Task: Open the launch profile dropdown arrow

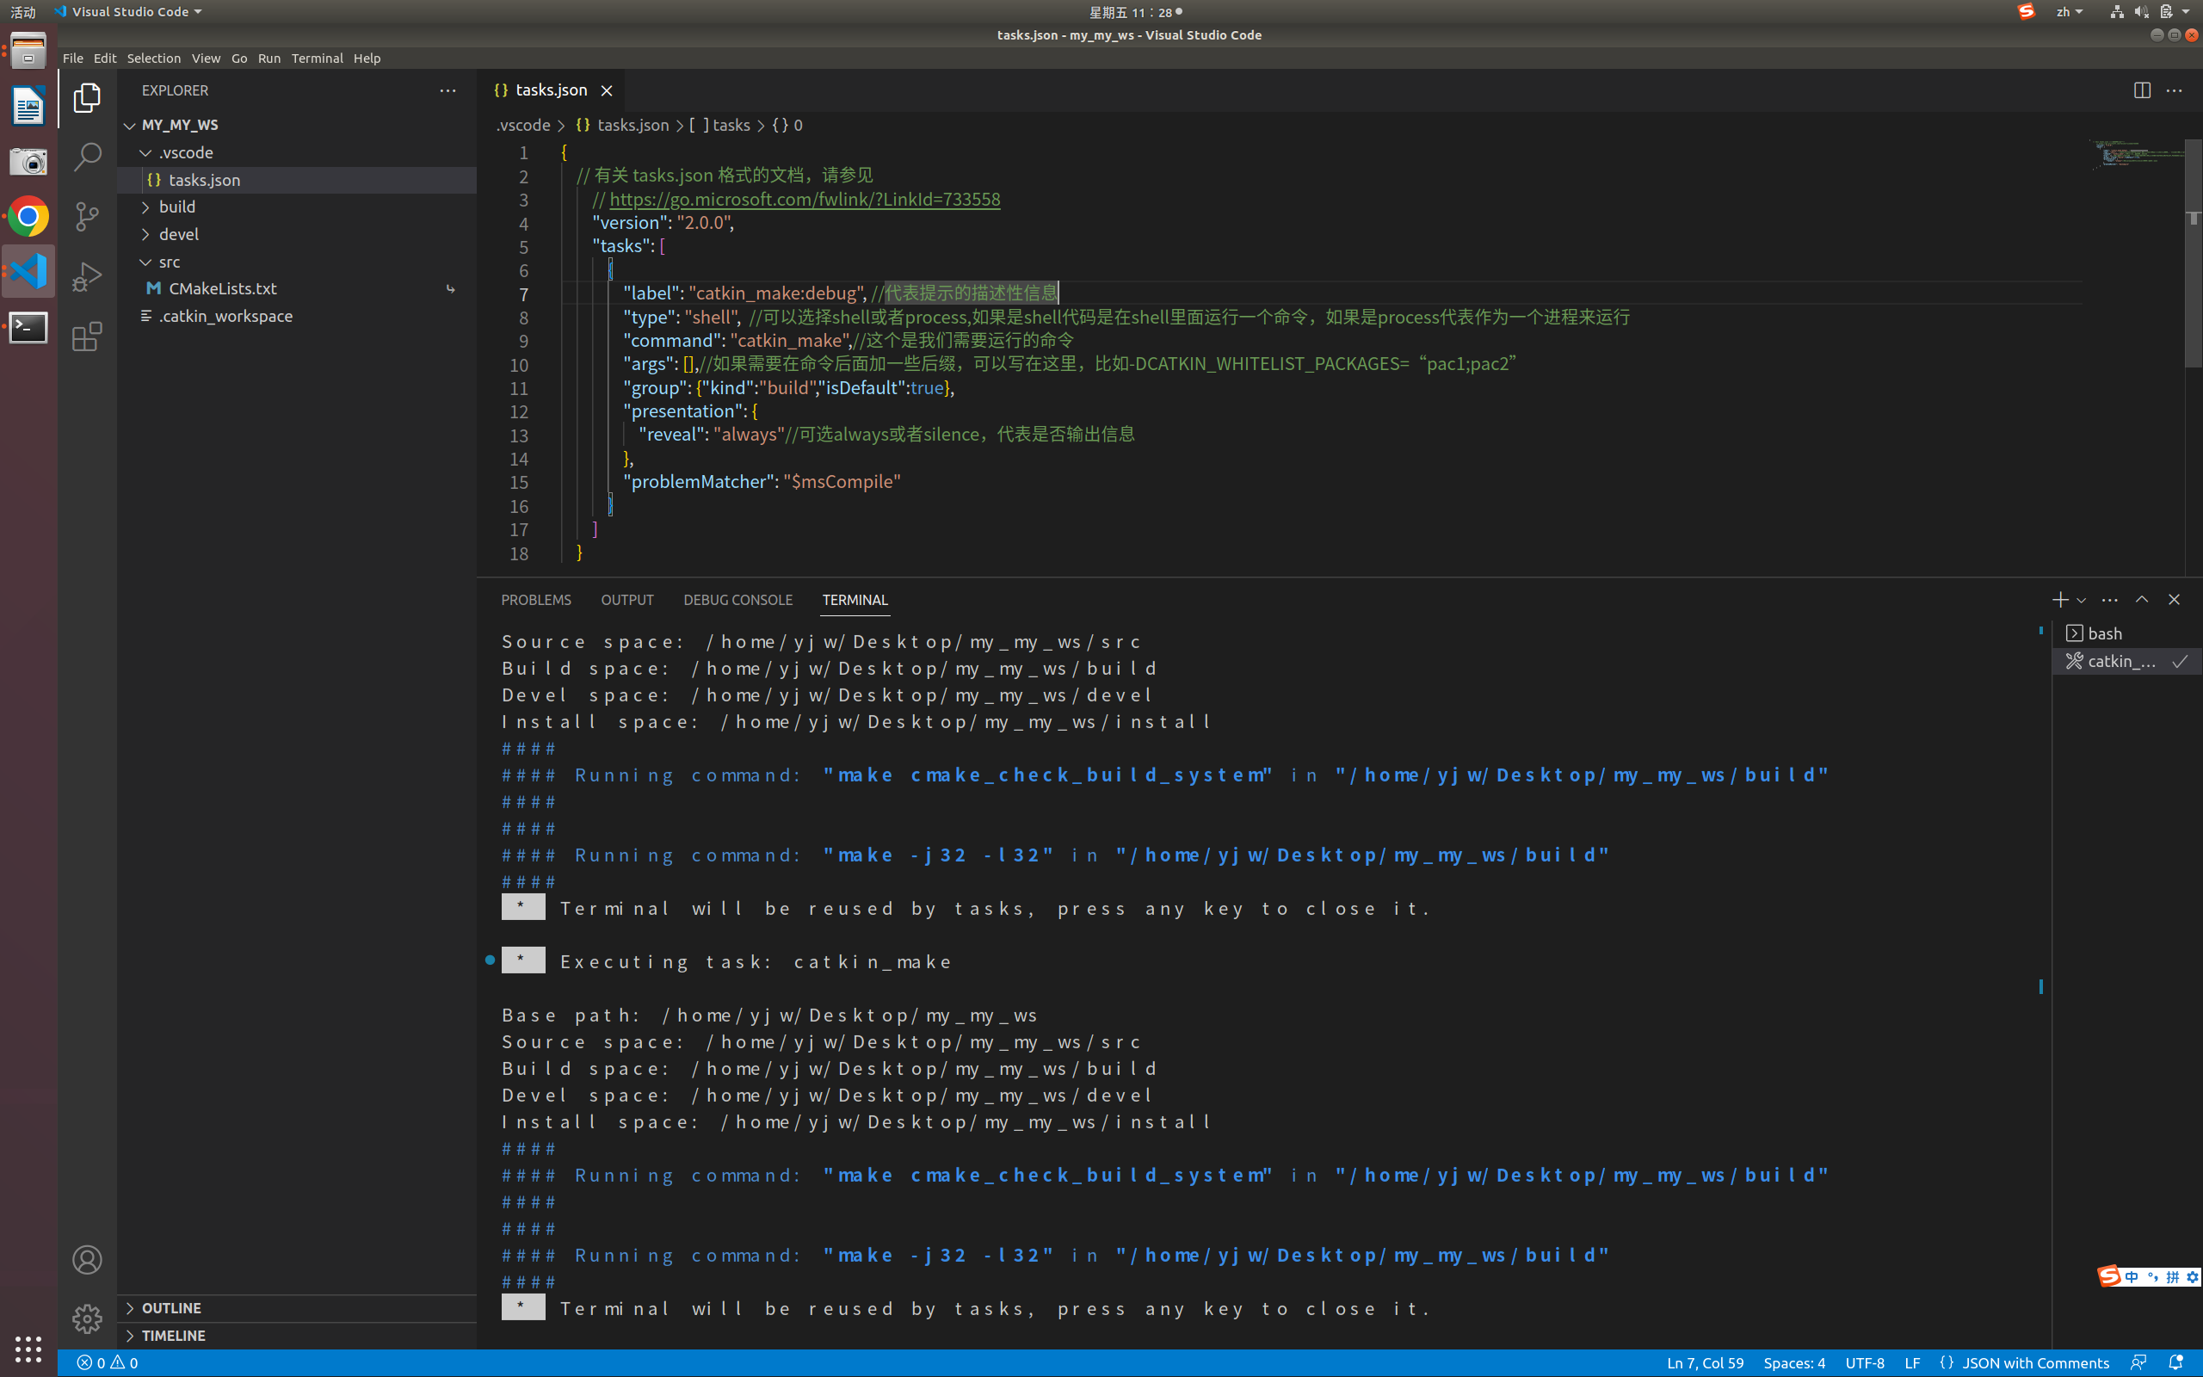Action: pyautogui.click(x=2081, y=600)
